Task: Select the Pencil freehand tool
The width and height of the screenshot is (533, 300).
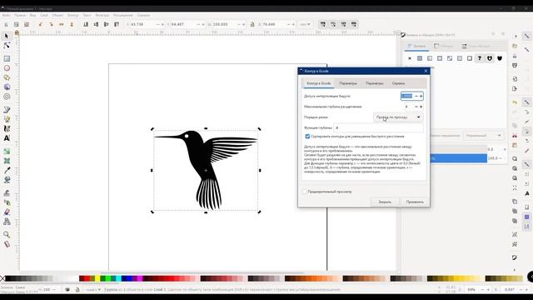Action: click(7, 119)
